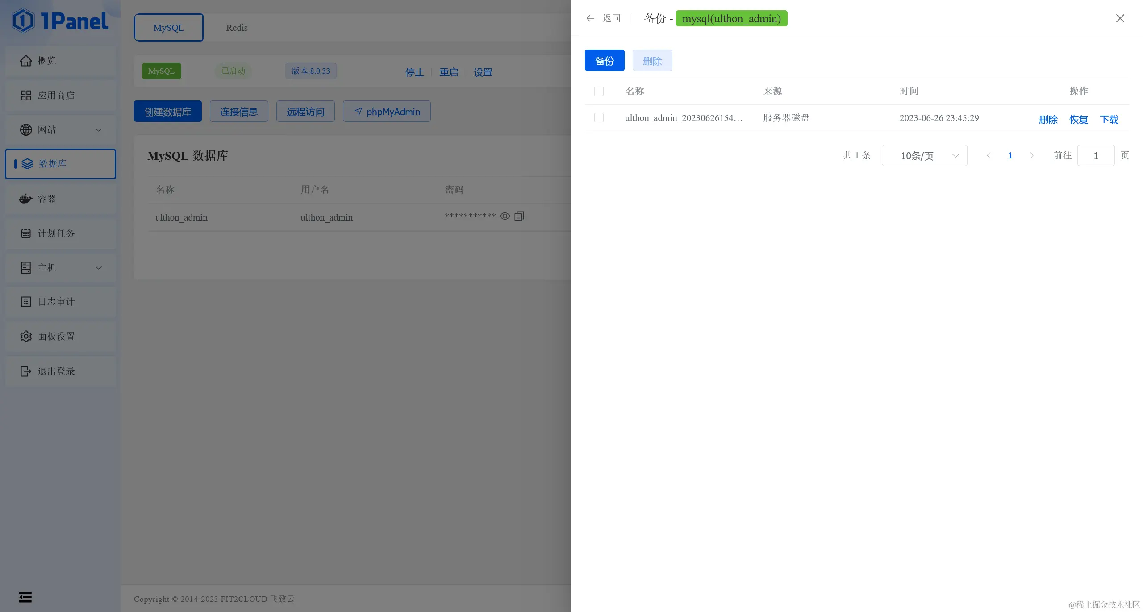This screenshot has width=1143, height=612.
Task: Click the 恢复 link for the backup
Action: coord(1078,120)
